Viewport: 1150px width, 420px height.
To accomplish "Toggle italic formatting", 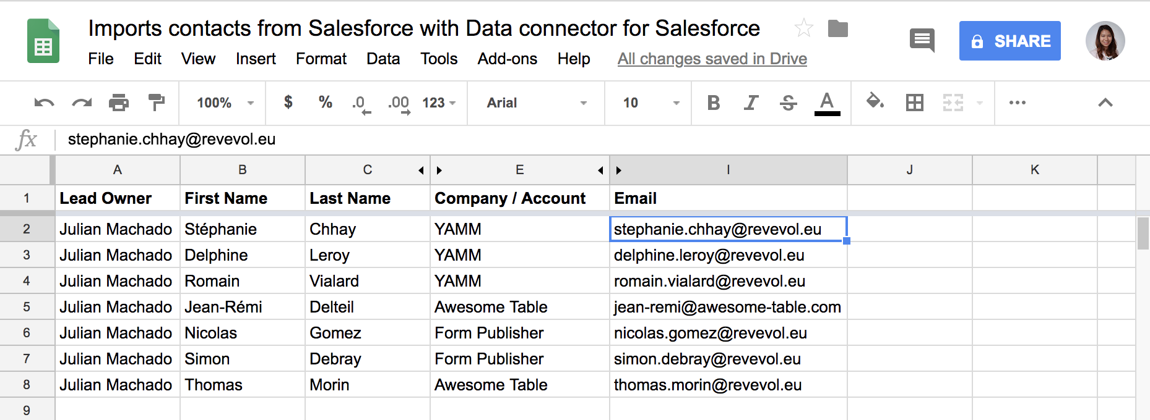I will pyautogui.click(x=751, y=103).
